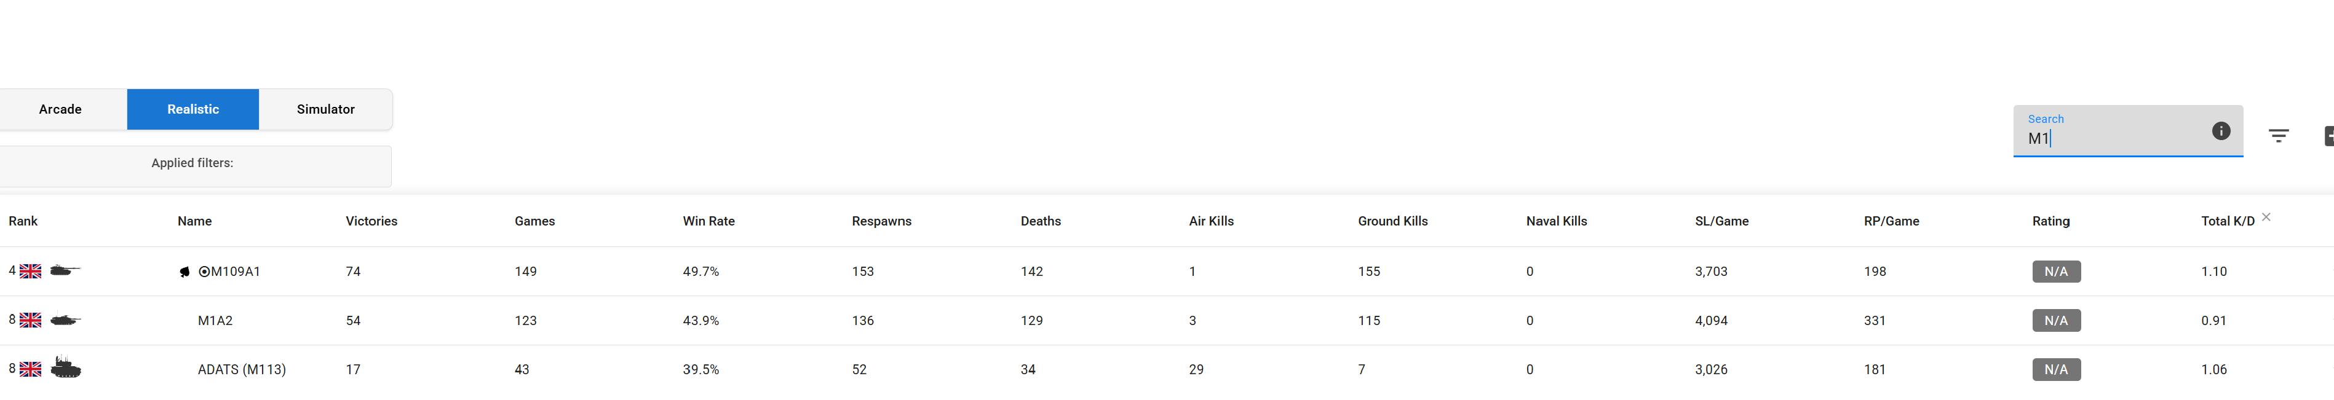Click the British flag in ADATS row
The image size is (2334, 400).
31,369
